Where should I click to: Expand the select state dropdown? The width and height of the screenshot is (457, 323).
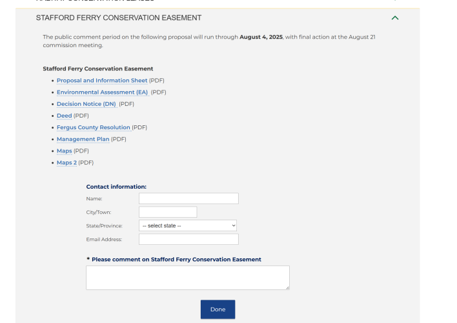coord(188,225)
